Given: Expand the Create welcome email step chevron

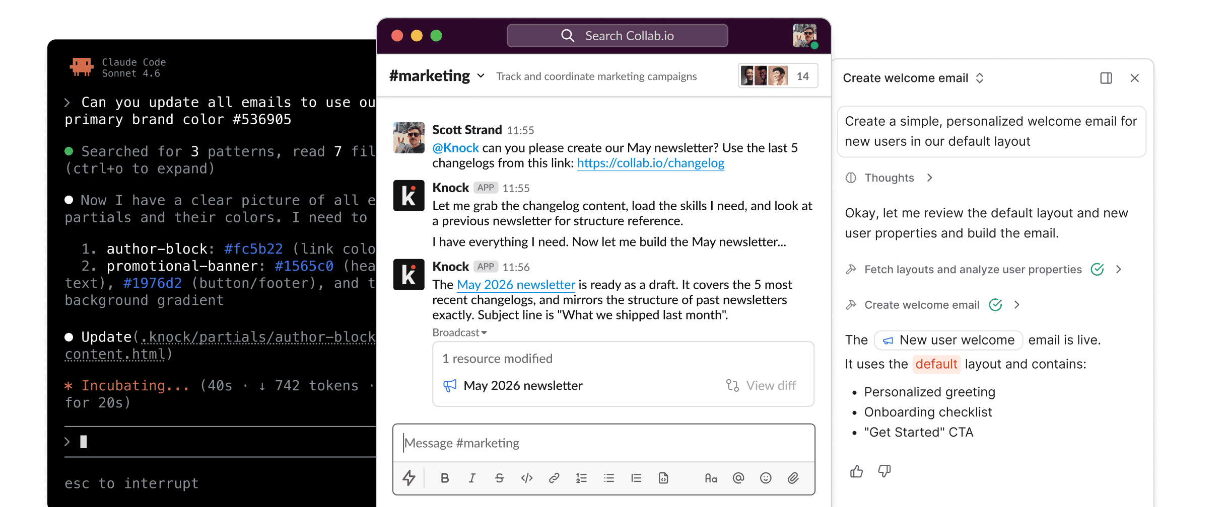Looking at the screenshot, I should pyautogui.click(x=1017, y=305).
